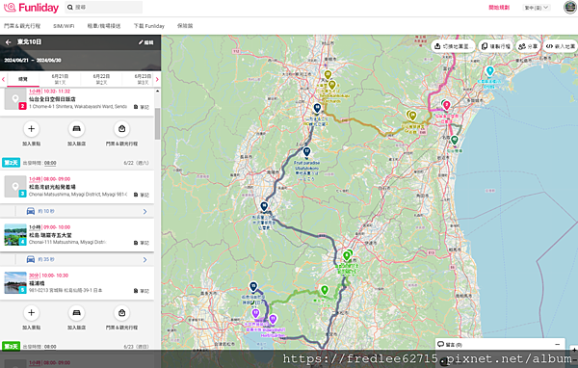This screenshot has width=578, height=368.
Task: Click the share button on the map
Action: point(528,46)
